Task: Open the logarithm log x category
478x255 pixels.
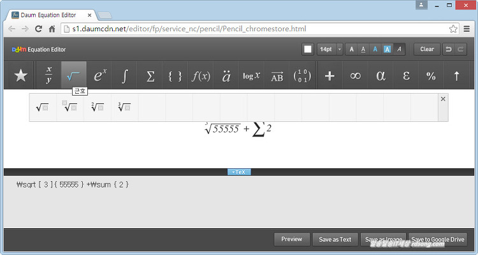Action: [x=251, y=76]
